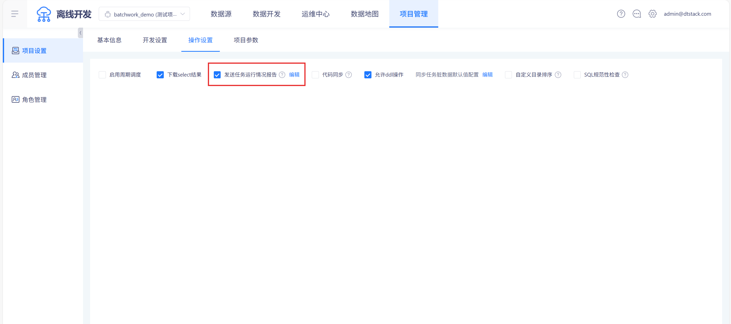Open the 运维中心 top menu
Image resolution: width=731 pixels, height=324 pixels.
[315, 14]
